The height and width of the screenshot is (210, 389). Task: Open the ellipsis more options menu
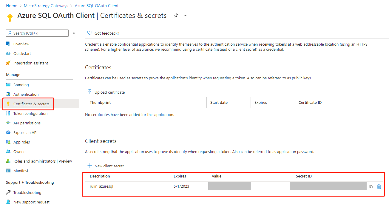tap(186, 16)
